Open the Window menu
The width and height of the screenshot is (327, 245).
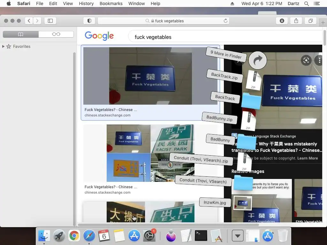[137, 4]
